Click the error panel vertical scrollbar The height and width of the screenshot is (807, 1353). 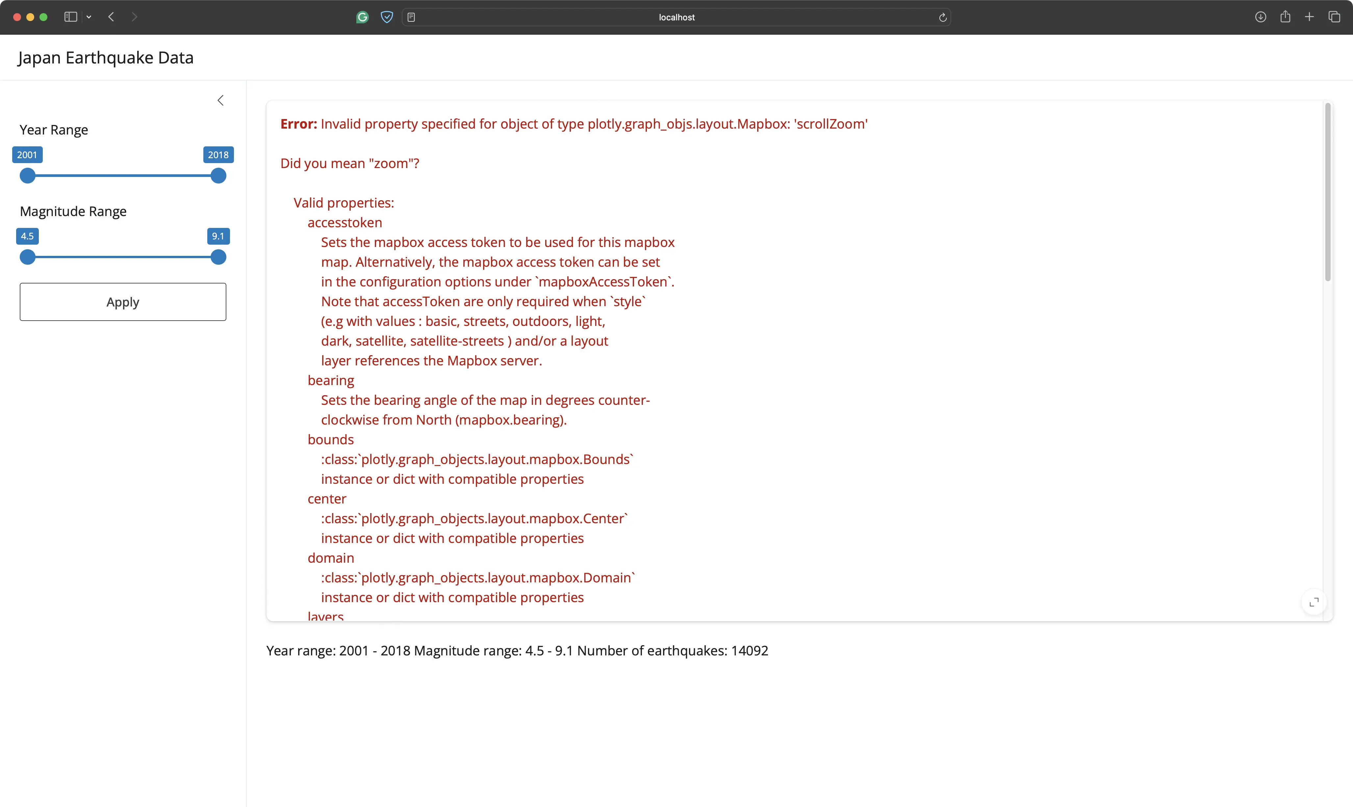(x=1327, y=192)
